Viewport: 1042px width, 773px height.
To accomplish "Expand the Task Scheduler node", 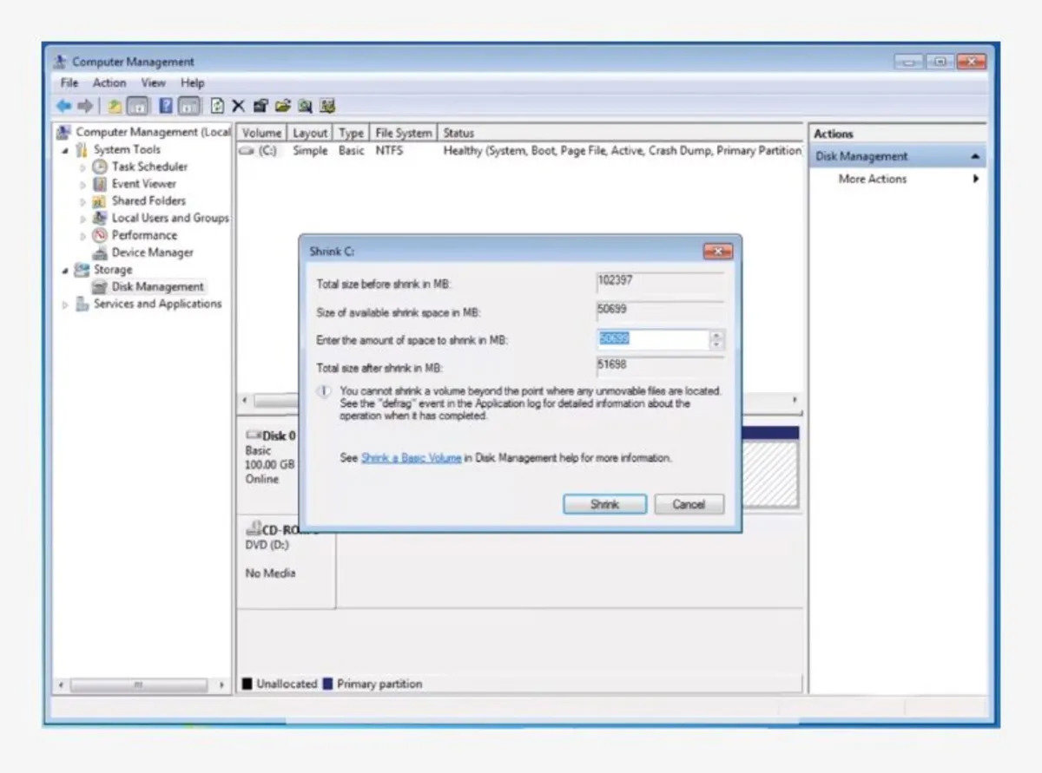I will tap(83, 167).
